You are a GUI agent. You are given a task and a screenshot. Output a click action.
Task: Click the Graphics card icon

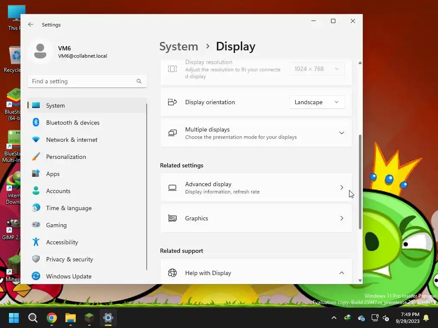point(172,218)
